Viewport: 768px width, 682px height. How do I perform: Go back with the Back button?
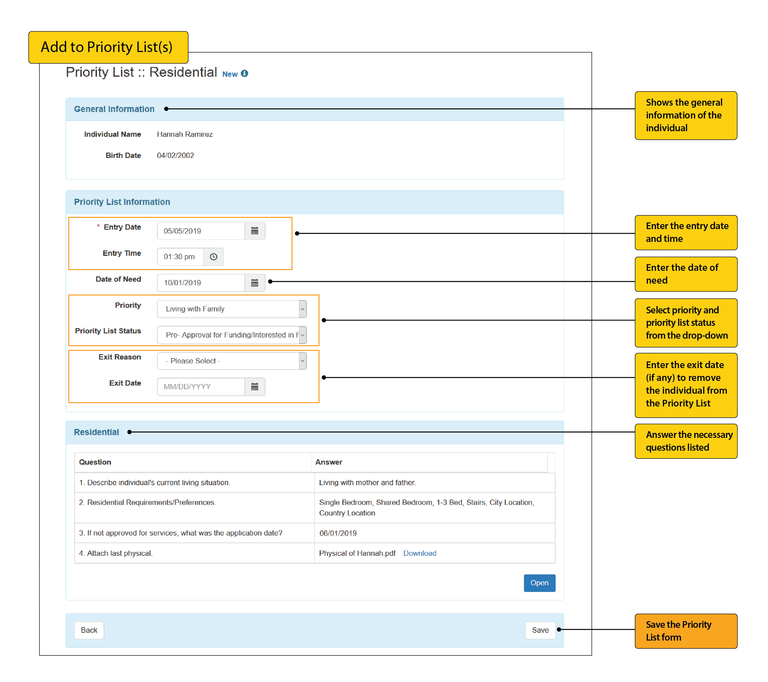pyautogui.click(x=89, y=630)
